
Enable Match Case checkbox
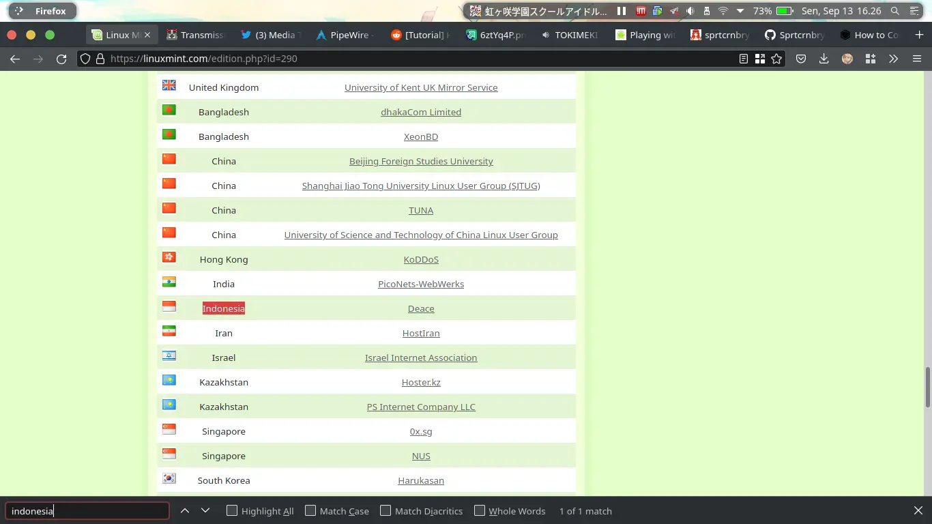pos(310,510)
